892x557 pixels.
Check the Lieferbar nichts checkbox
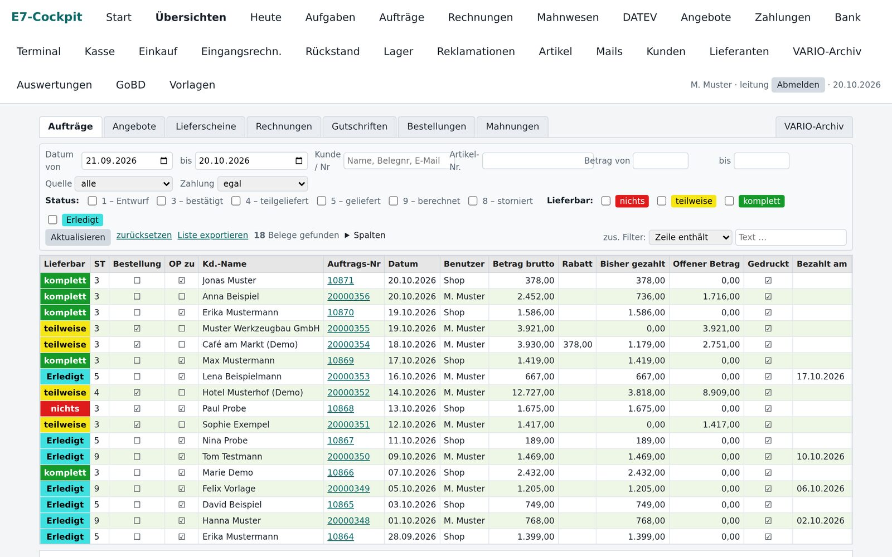(606, 201)
